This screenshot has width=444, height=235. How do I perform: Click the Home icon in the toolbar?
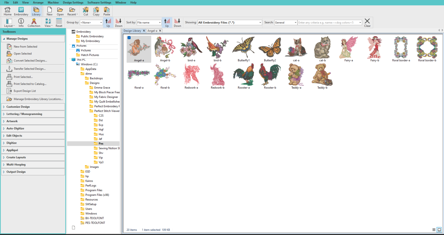[7, 11]
